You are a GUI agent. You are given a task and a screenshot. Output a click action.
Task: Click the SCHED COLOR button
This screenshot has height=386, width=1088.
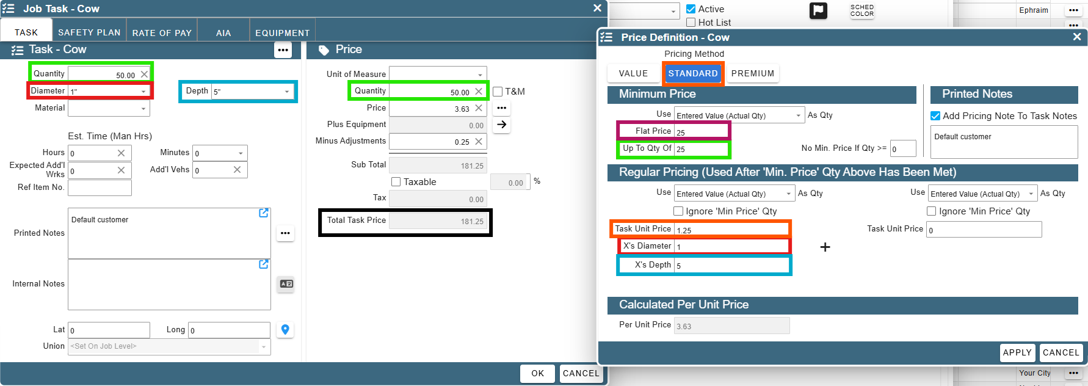862,10
